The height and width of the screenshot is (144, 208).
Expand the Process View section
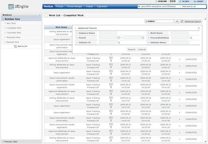click(x=21, y=141)
